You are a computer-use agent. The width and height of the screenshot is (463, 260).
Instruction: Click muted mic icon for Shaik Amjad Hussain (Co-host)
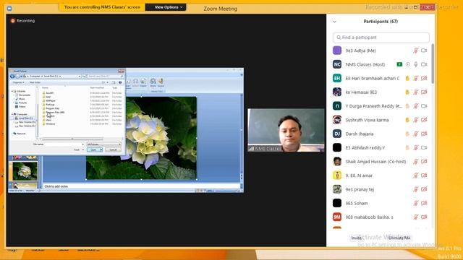pyautogui.click(x=416, y=162)
